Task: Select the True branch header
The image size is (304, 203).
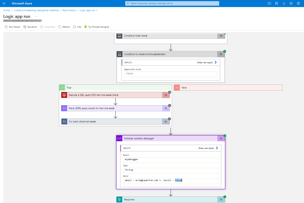Action: click(115, 88)
